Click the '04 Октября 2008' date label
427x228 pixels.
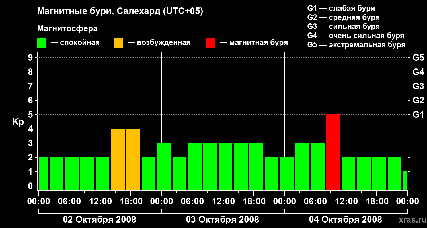[x=346, y=220]
